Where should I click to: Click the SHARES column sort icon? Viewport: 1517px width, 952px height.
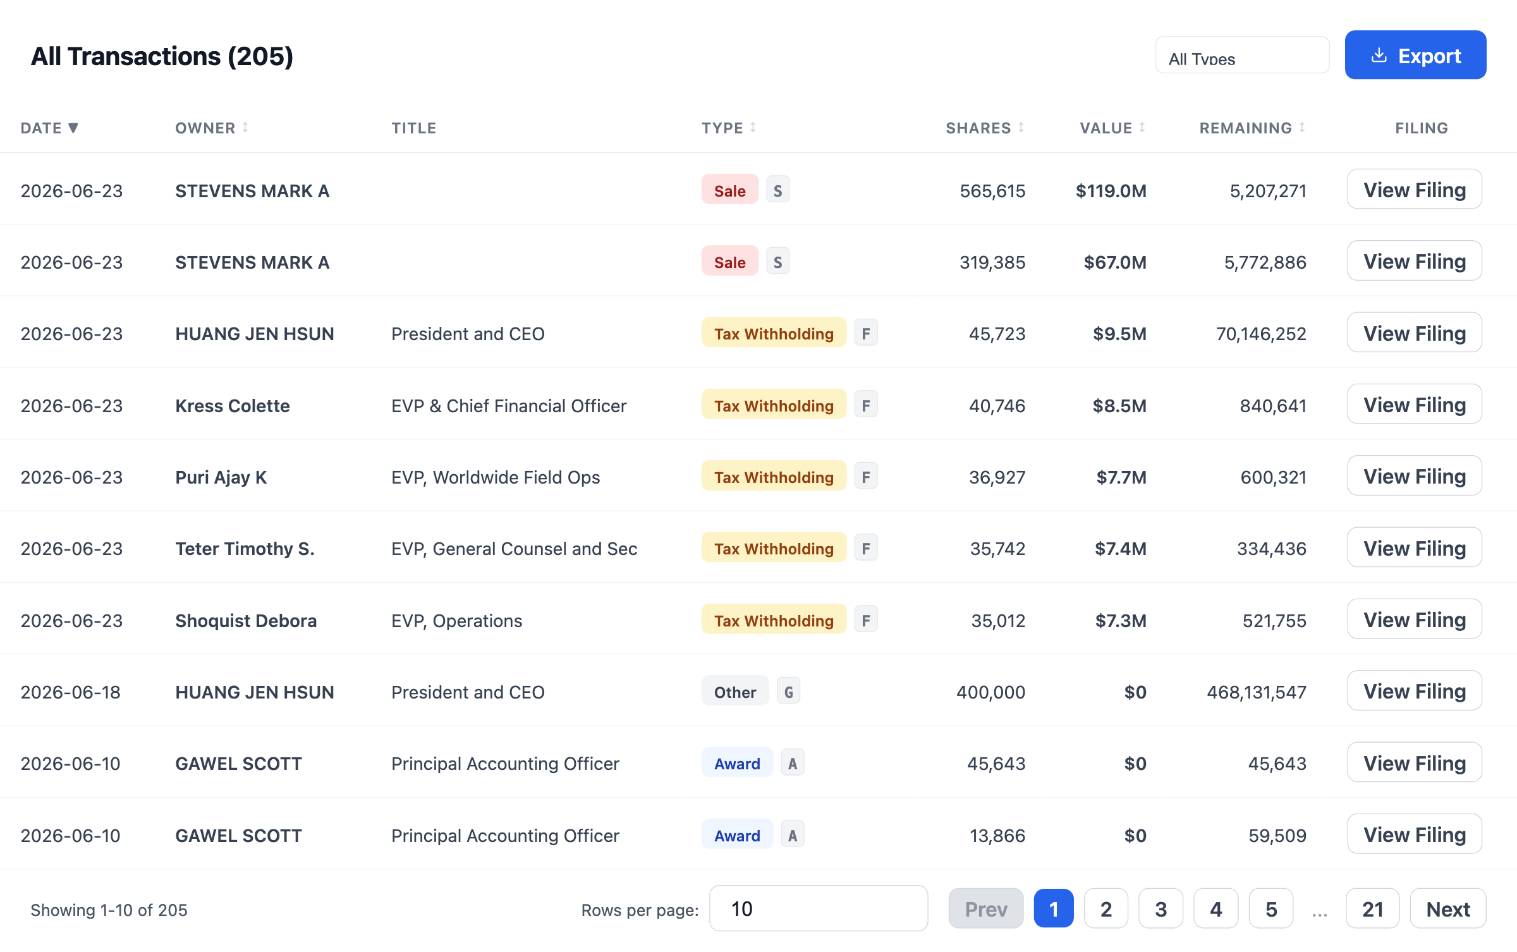click(1021, 128)
